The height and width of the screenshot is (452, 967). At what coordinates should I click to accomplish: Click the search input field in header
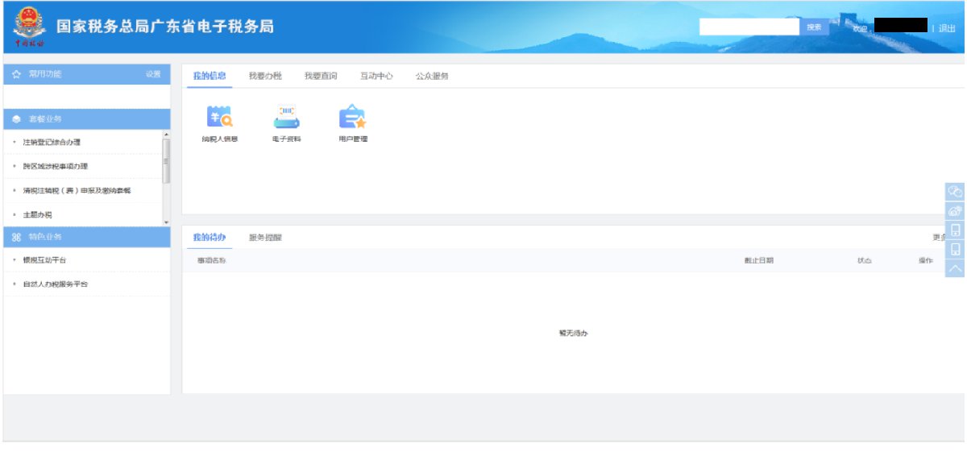pyautogui.click(x=749, y=27)
